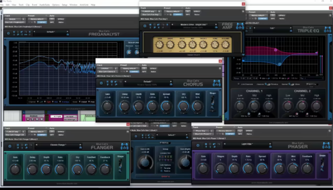Open the plugin selector dropdown in Chorus header
333x190 pixels.
(107, 72)
